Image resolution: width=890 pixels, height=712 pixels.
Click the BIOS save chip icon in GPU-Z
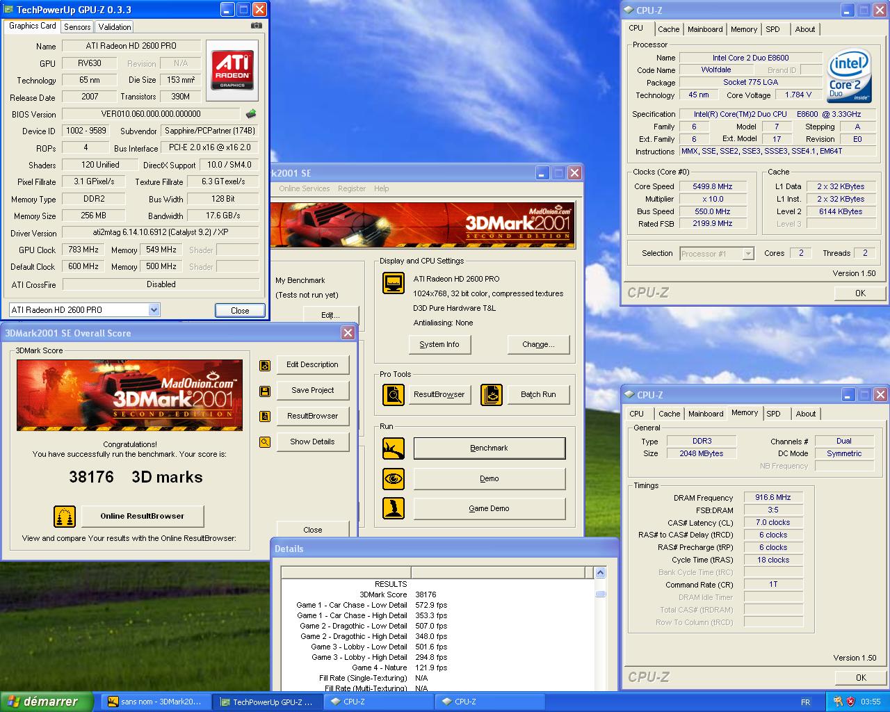(251, 114)
